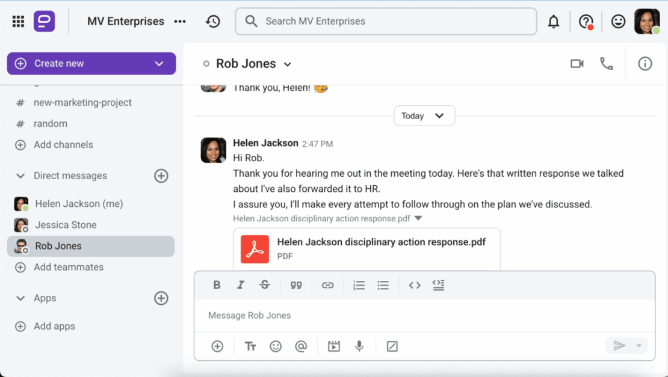Toggle bold text formatting

(217, 285)
